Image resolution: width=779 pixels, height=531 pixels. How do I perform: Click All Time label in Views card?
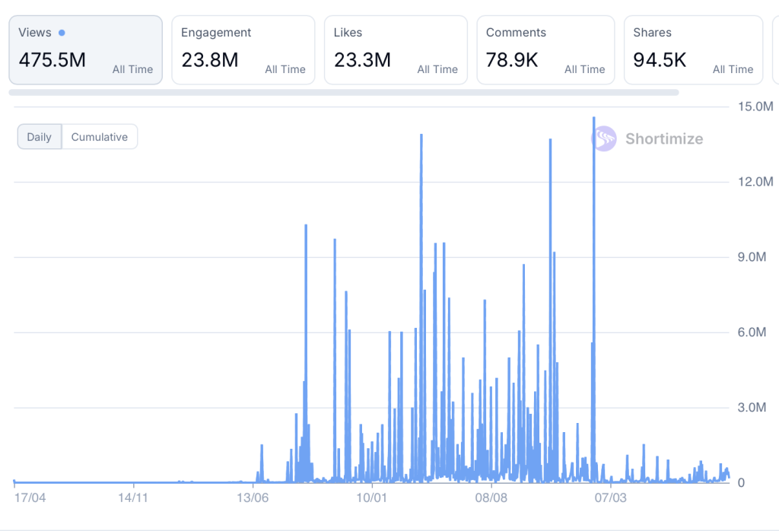click(132, 69)
